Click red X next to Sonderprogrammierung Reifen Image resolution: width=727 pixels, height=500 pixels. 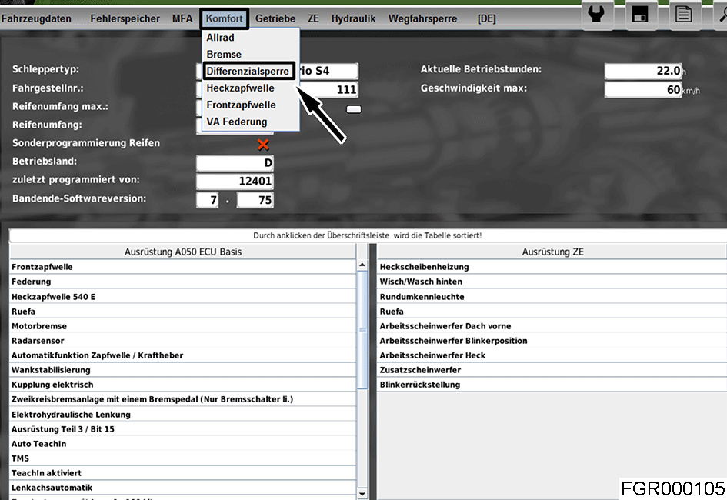pos(263,144)
